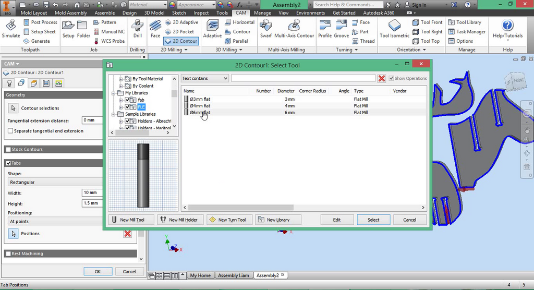Click Generate toolpath command
This screenshot has height=290, width=534.
point(37,41)
